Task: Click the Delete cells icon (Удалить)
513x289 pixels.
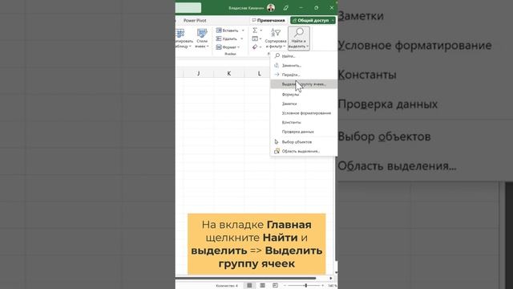Action: click(x=219, y=39)
